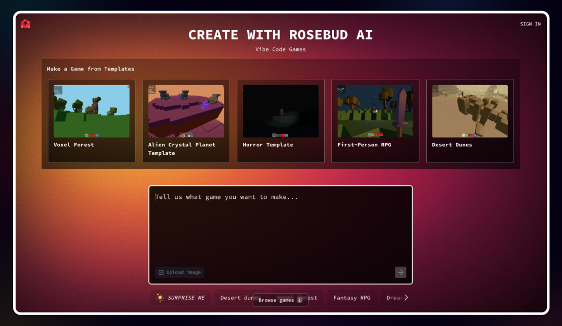Click the Upload image button

[180, 273]
